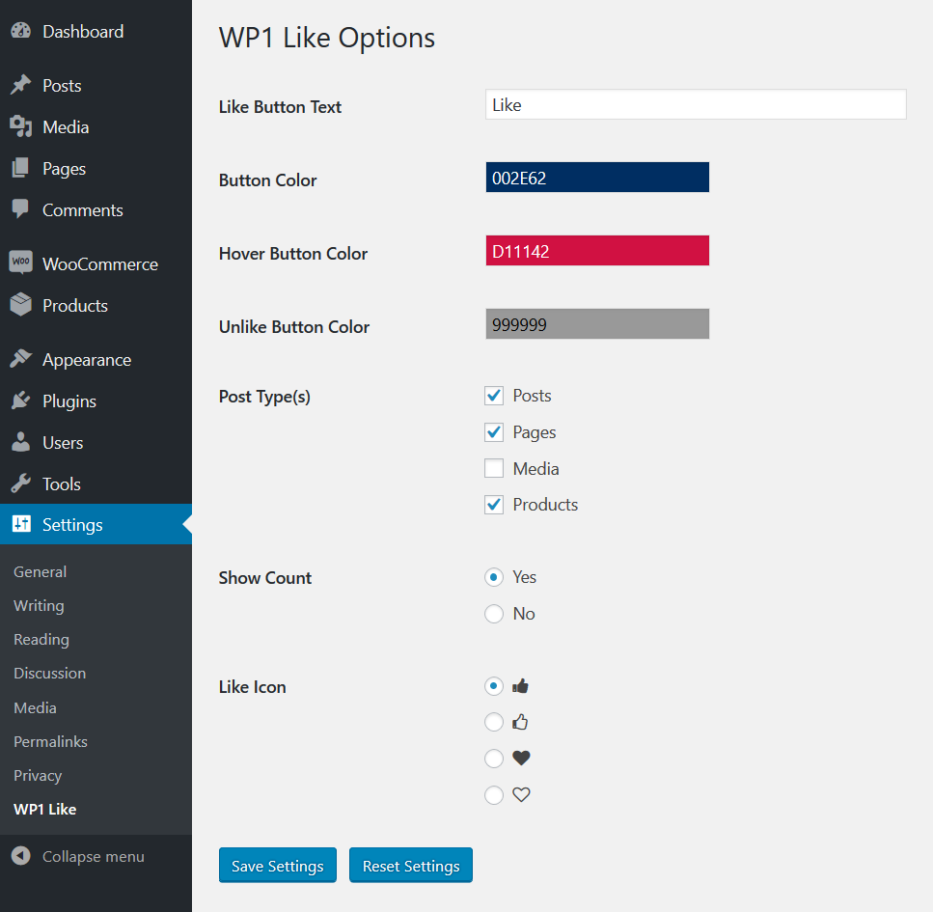Click the Products box icon

21,305
